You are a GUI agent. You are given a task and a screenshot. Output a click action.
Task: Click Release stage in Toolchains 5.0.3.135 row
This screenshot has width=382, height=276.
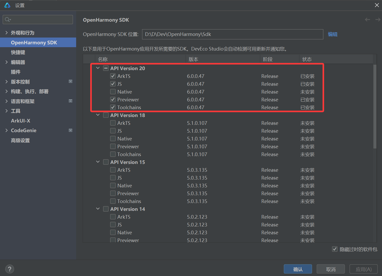pyautogui.click(x=270, y=201)
